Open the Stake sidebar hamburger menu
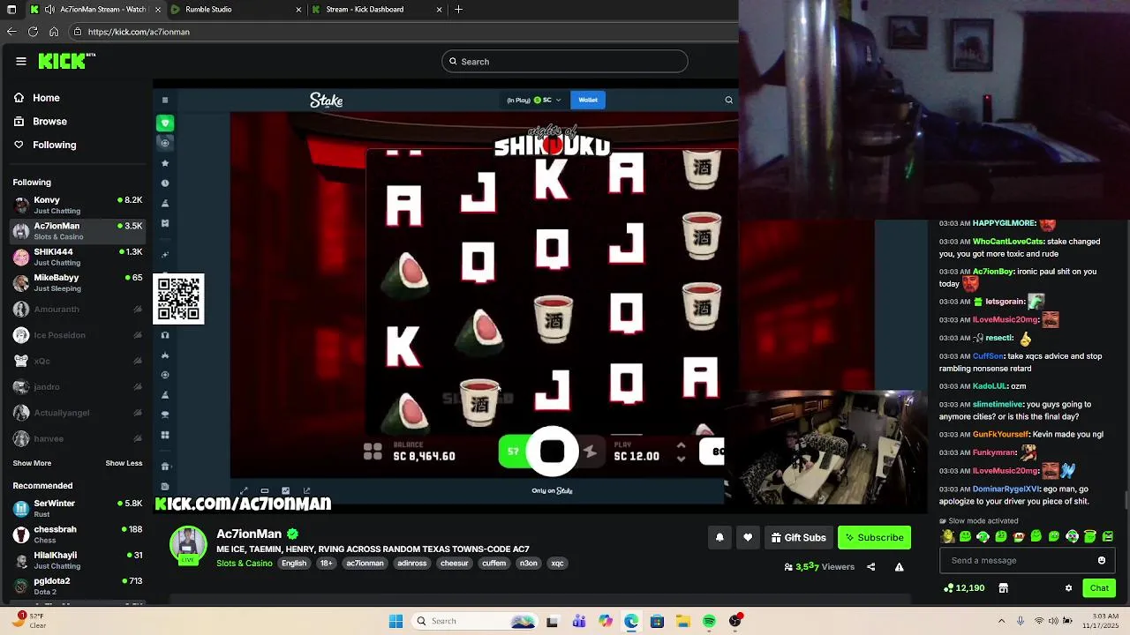The height and width of the screenshot is (635, 1130). (165, 100)
